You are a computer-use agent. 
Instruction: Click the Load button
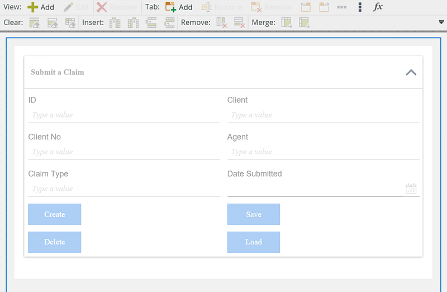tap(254, 242)
